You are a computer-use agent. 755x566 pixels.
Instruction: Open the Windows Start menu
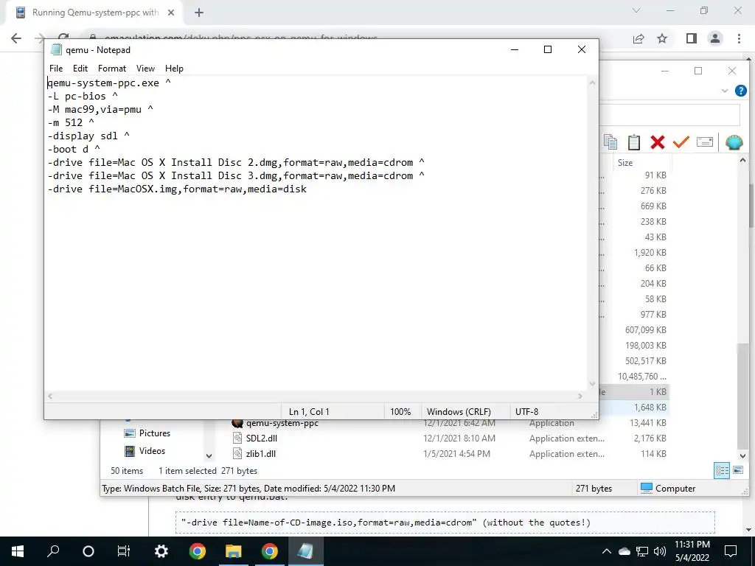coord(18,551)
